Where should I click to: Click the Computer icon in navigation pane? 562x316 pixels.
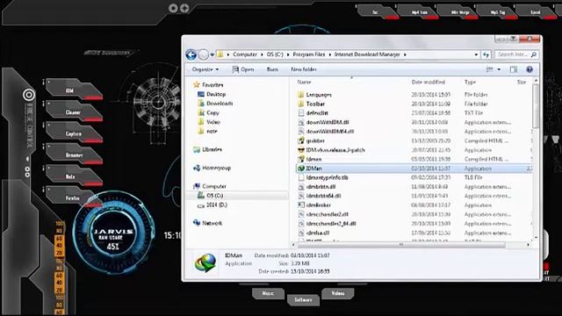point(197,186)
